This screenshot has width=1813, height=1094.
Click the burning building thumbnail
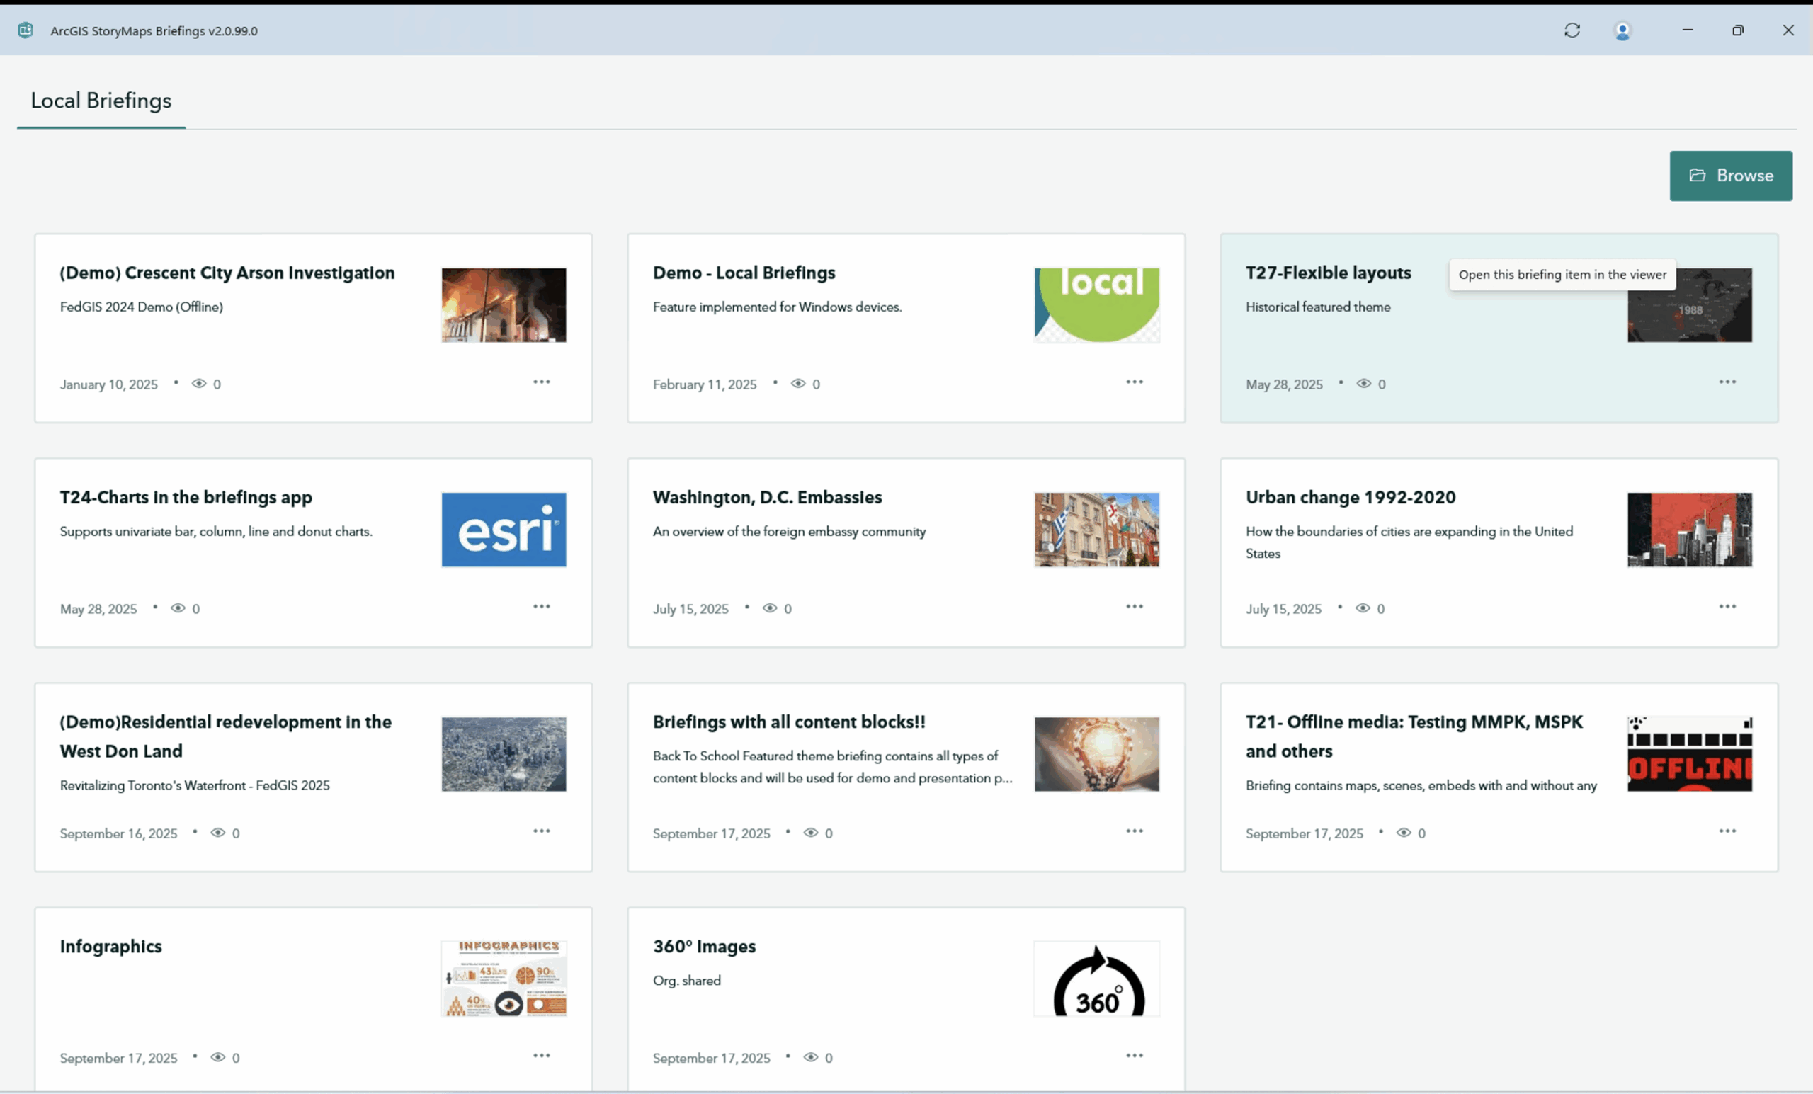[504, 304]
